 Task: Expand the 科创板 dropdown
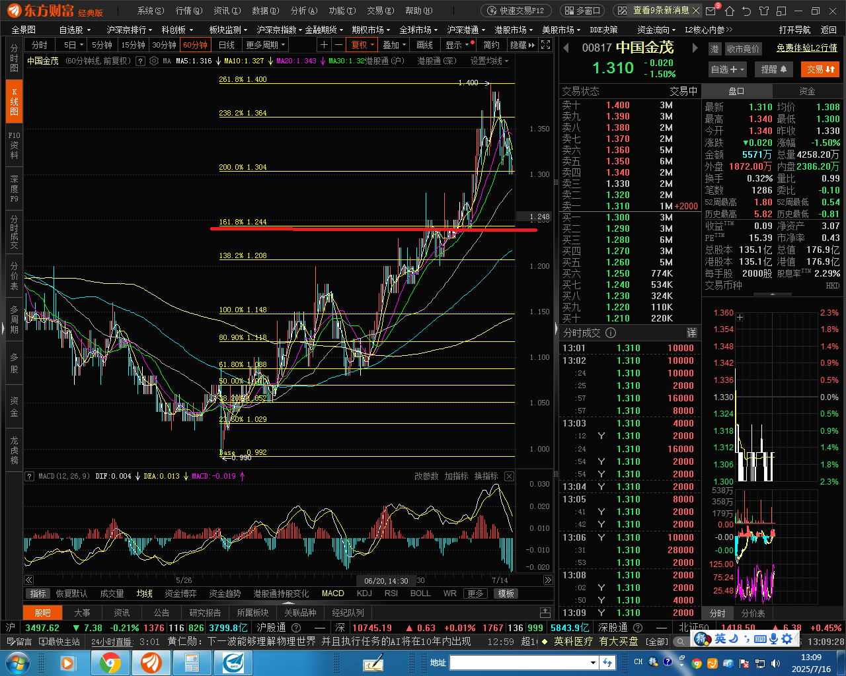tap(177, 30)
